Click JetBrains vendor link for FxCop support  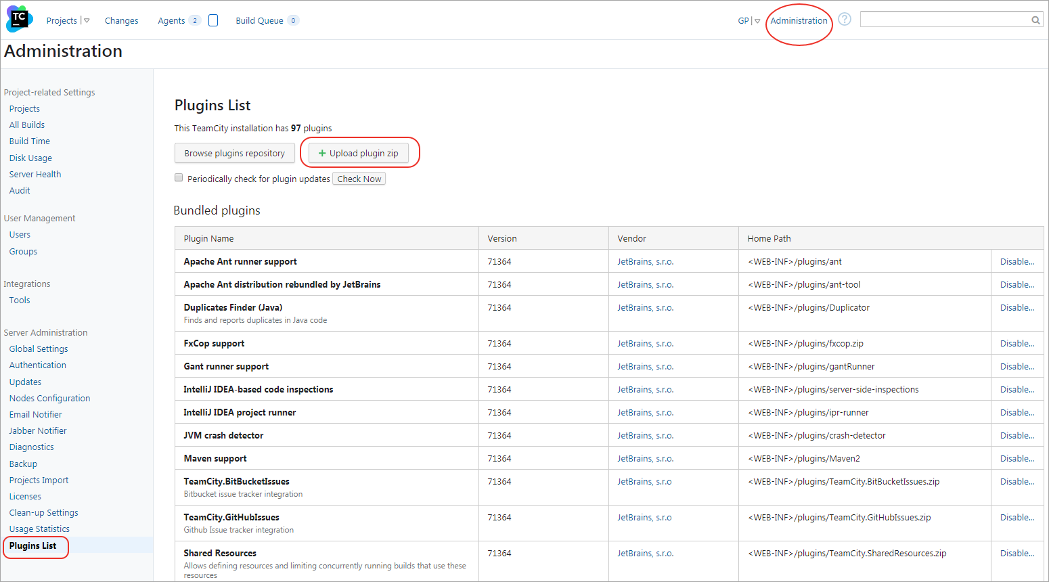click(x=646, y=344)
